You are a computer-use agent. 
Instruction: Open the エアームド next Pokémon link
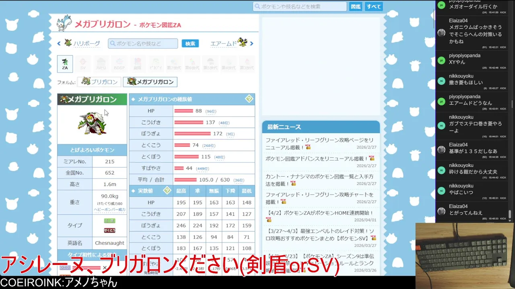[x=224, y=43]
